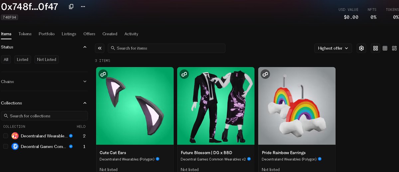Click Polygon chain badge on Cute Cat Ears

point(103,74)
